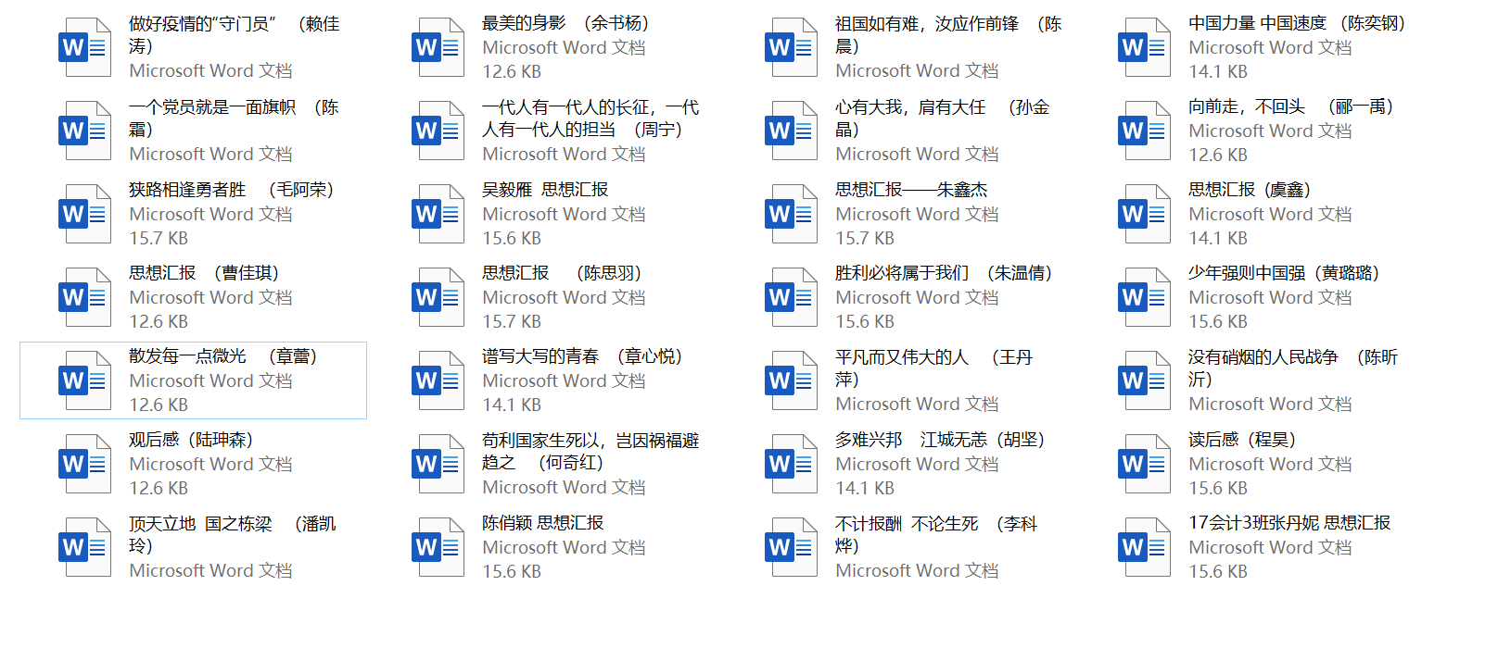The width and height of the screenshot is (1498, 648).
Task: Click the Word icon for 多难兴邦 江城无恙
Action: point(791,464)
